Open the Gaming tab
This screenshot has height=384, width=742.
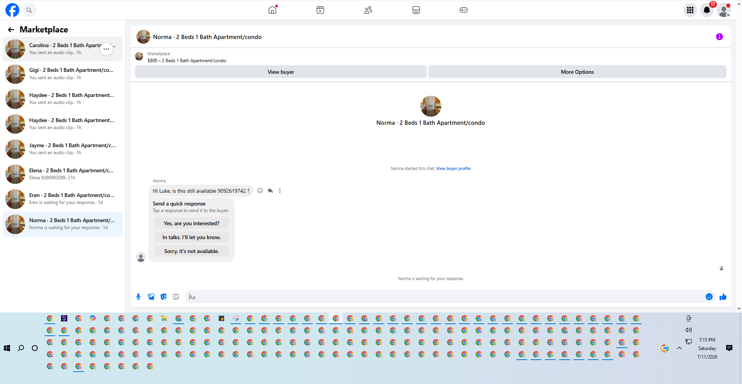464,10
